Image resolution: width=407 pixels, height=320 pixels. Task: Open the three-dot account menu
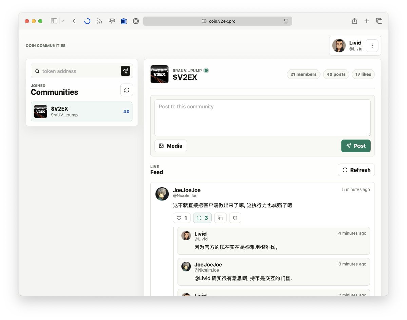point(372,45)
